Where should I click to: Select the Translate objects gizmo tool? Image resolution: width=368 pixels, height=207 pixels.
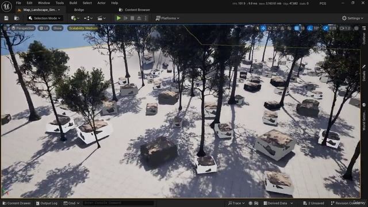(x=263, y=28)
